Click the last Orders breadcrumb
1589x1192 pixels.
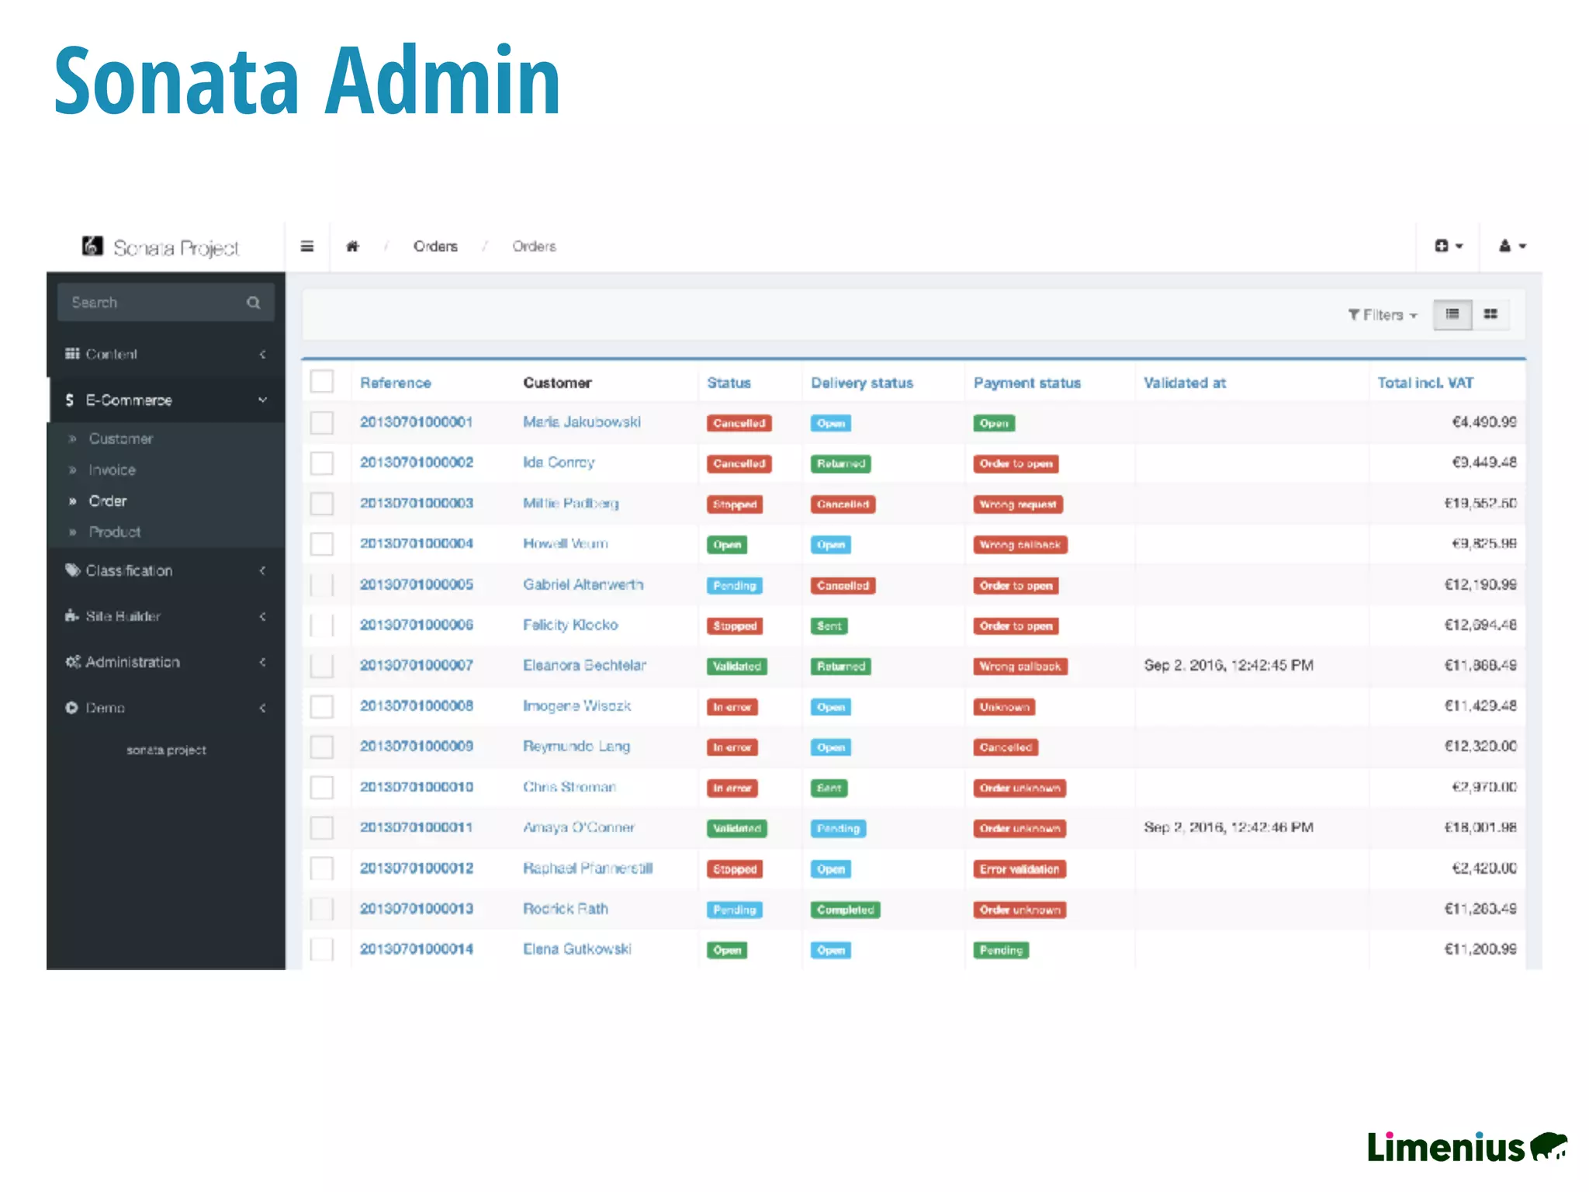pos(534,246)
